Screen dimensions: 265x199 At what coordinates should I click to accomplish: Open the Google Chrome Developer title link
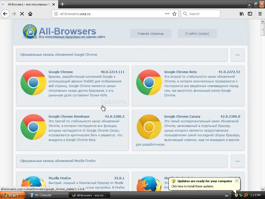coord(69,116)
